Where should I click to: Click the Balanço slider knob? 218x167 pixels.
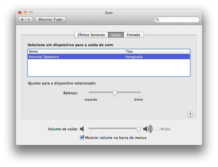click(114, 93)
